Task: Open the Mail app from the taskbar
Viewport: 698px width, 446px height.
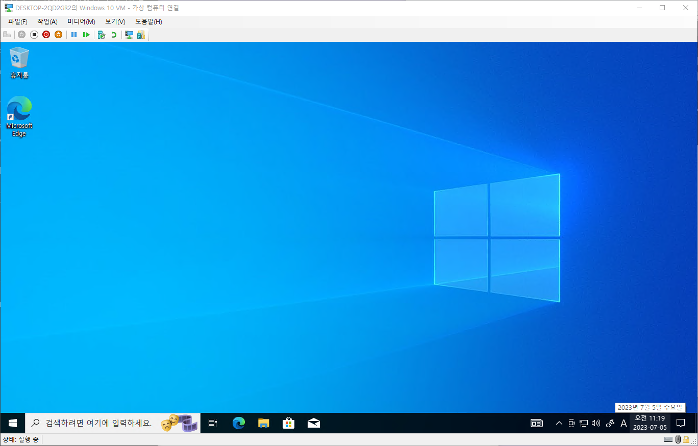Action: (314, 423)
